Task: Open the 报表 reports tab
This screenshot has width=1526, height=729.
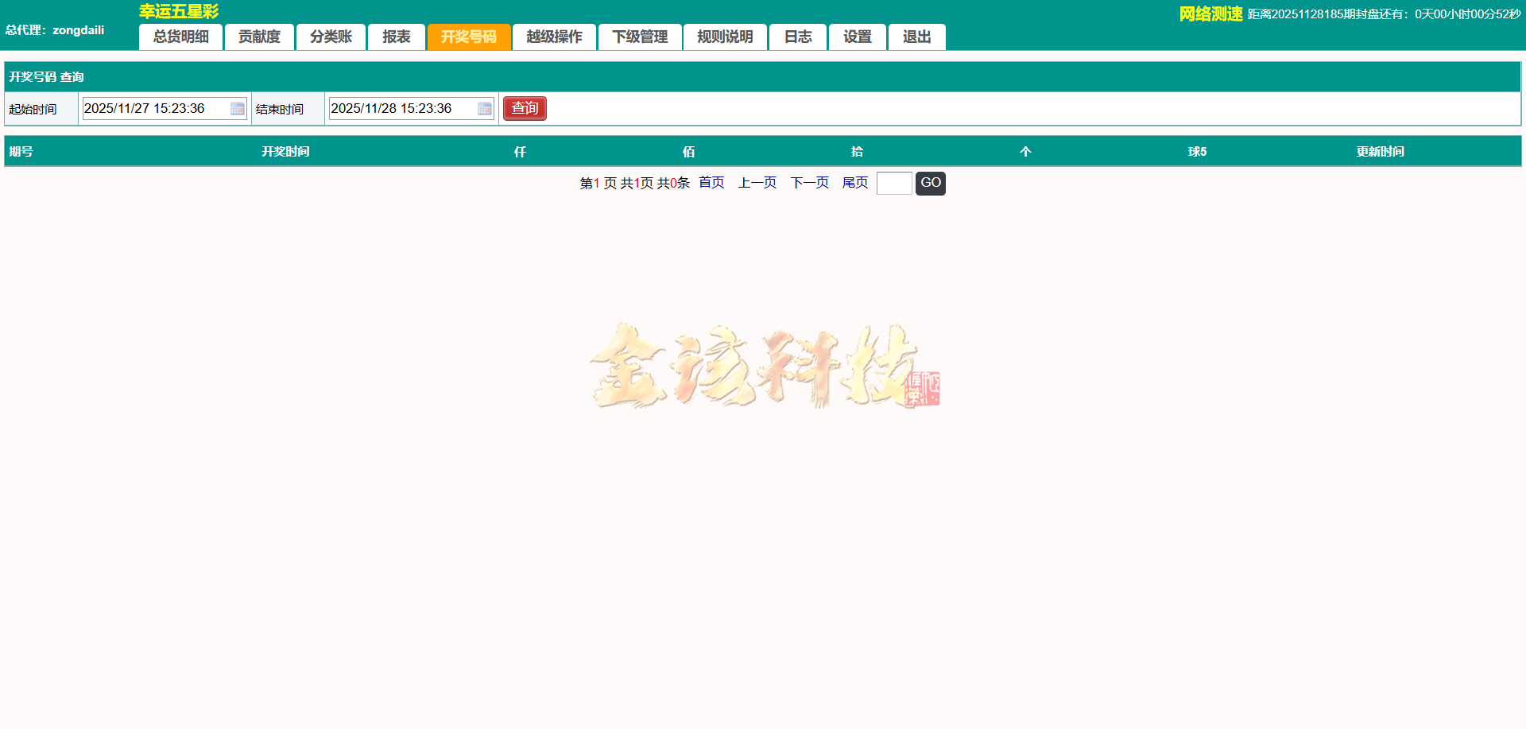Action: (x=396, y=37)
